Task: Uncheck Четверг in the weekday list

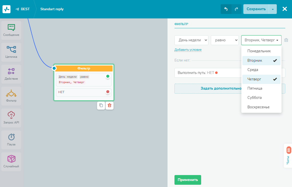Action: pos(261,79)
